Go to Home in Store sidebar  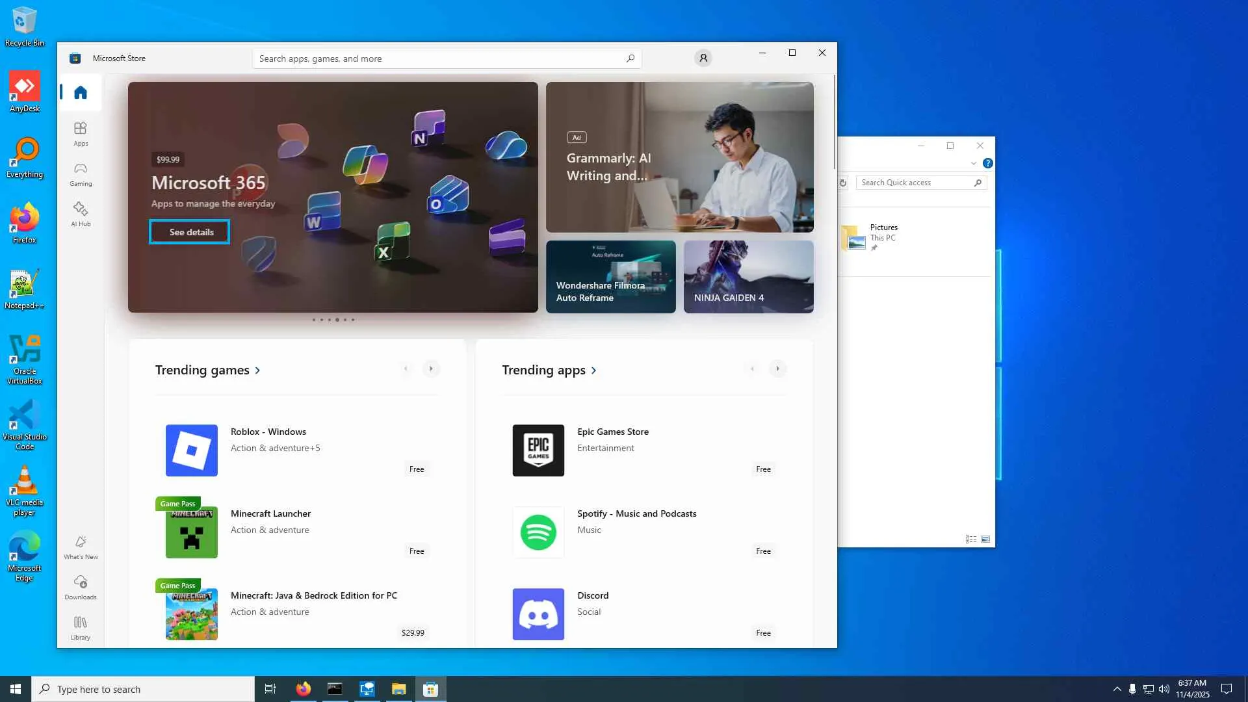pos(81,92)
